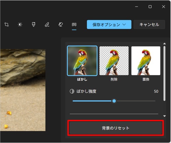Click the キャンセル button
The width and height of the screenshot is (171, 143).
pyautogui.click(x=149, y=25)
